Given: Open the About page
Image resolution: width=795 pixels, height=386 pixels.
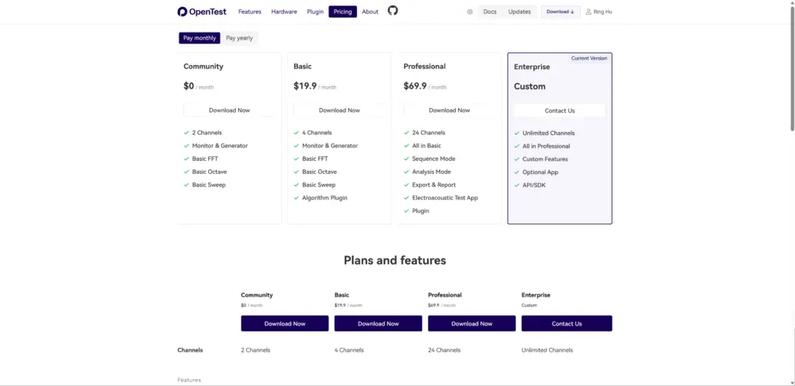Looking at the screenshot, I should click(x=370, y=12).
